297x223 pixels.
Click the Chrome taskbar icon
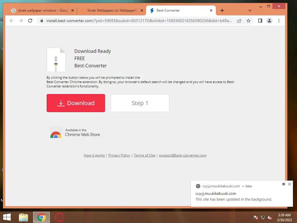point(41,217)
